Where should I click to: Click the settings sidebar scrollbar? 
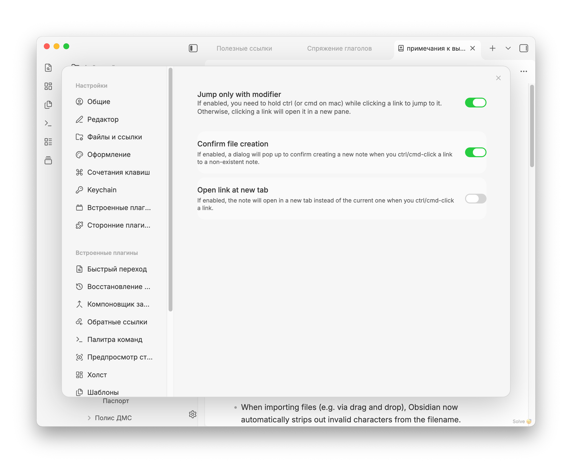pyautogui.click(x=170, y=189)
